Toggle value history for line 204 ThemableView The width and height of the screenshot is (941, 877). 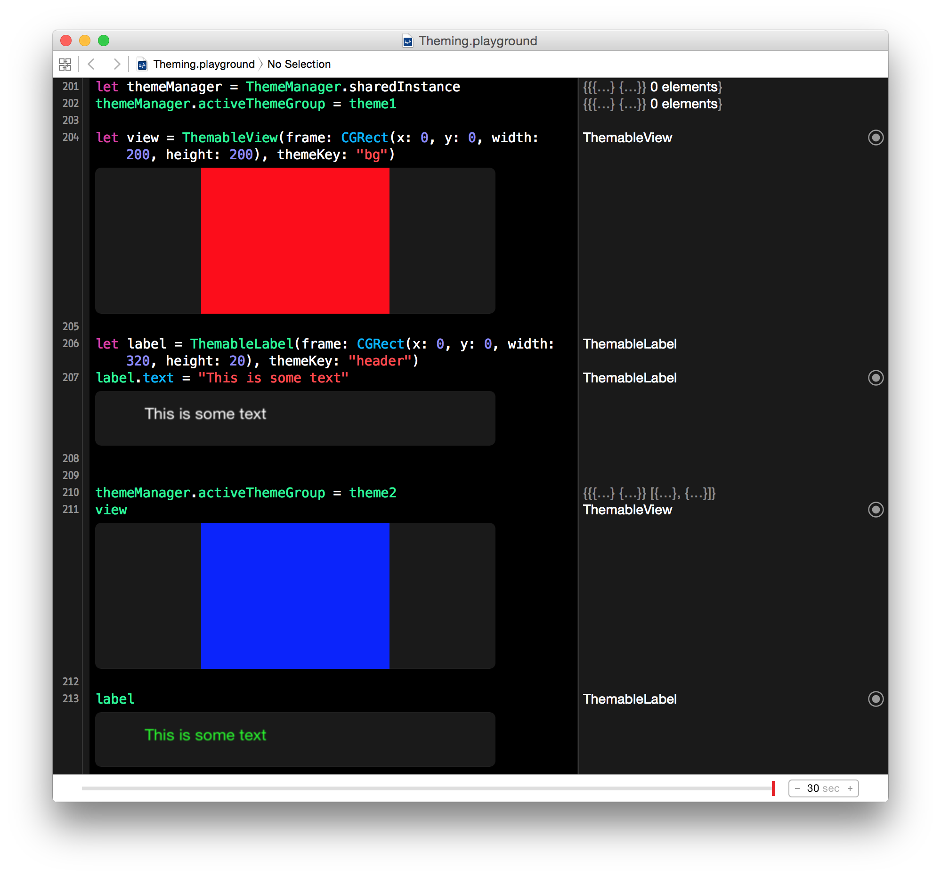[875, 138]
